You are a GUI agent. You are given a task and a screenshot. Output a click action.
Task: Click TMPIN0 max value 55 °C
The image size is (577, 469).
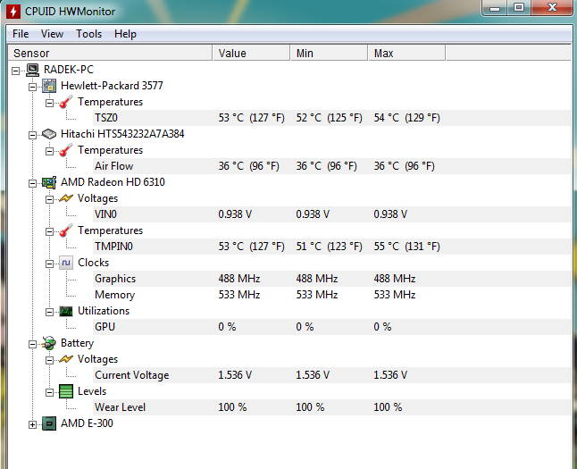click(x=406, y=247)
